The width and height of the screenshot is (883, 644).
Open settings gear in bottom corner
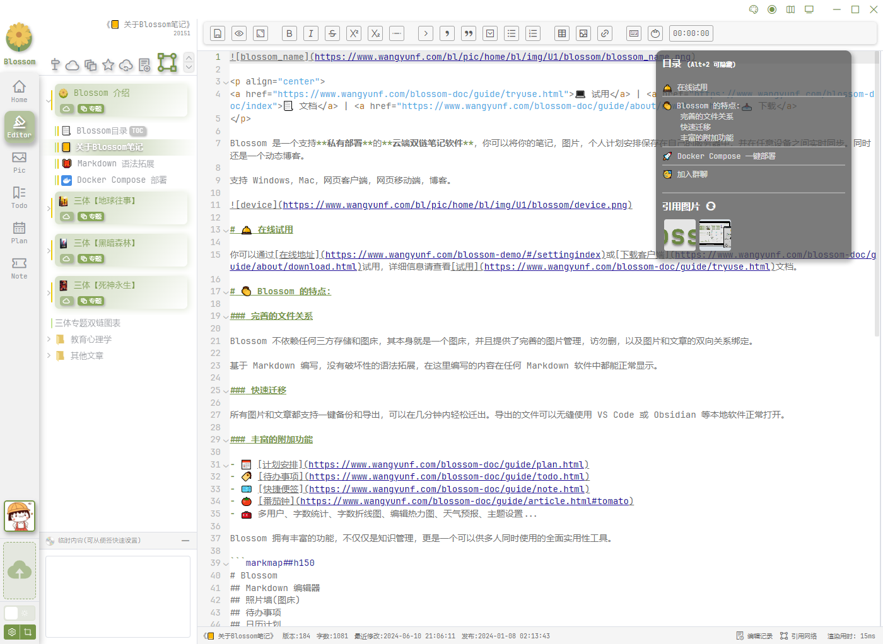[11, 631]
